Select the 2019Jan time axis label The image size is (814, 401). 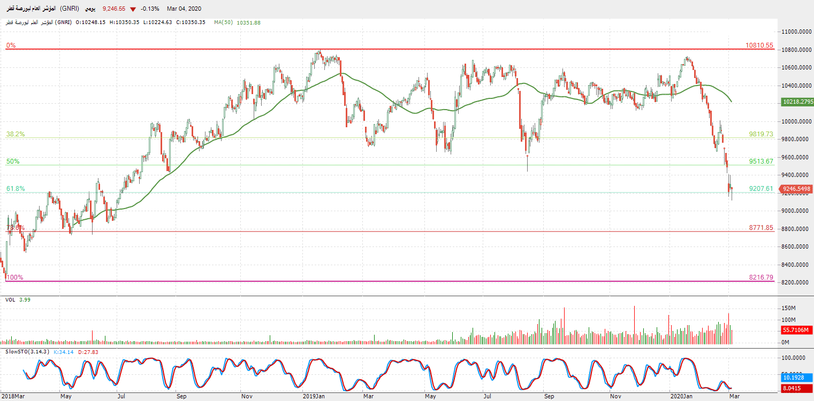pyautogui.click(x=315, y=396)
